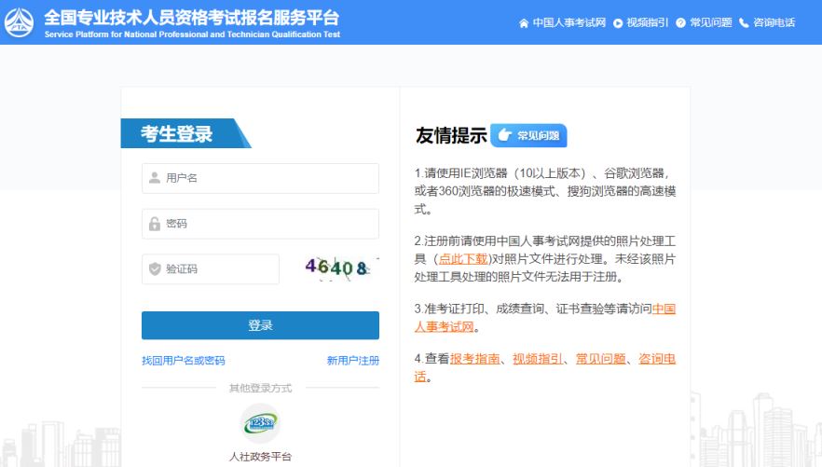Click the phone icon beside 咨询电话
822x467 pixels.
coord(744,22)
